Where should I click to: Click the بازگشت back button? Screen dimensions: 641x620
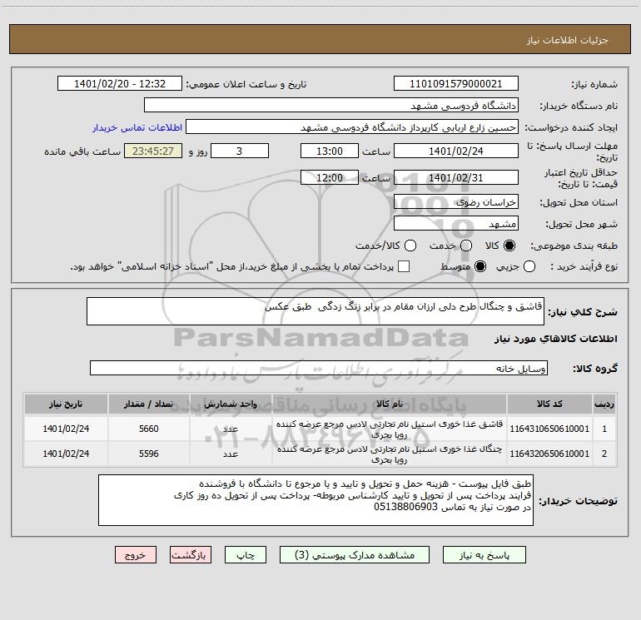click(x=191, y=555)
